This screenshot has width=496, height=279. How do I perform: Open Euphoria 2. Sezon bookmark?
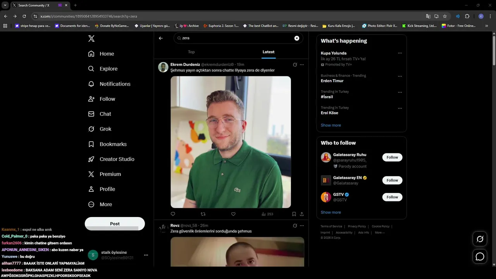tap(221, 26)
